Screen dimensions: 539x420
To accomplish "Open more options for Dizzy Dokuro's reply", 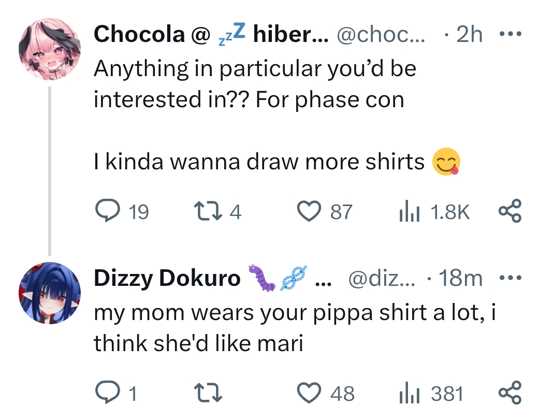I will tap(510, 278).
